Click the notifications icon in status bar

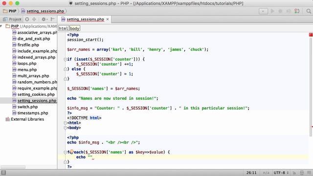[309, 173]
